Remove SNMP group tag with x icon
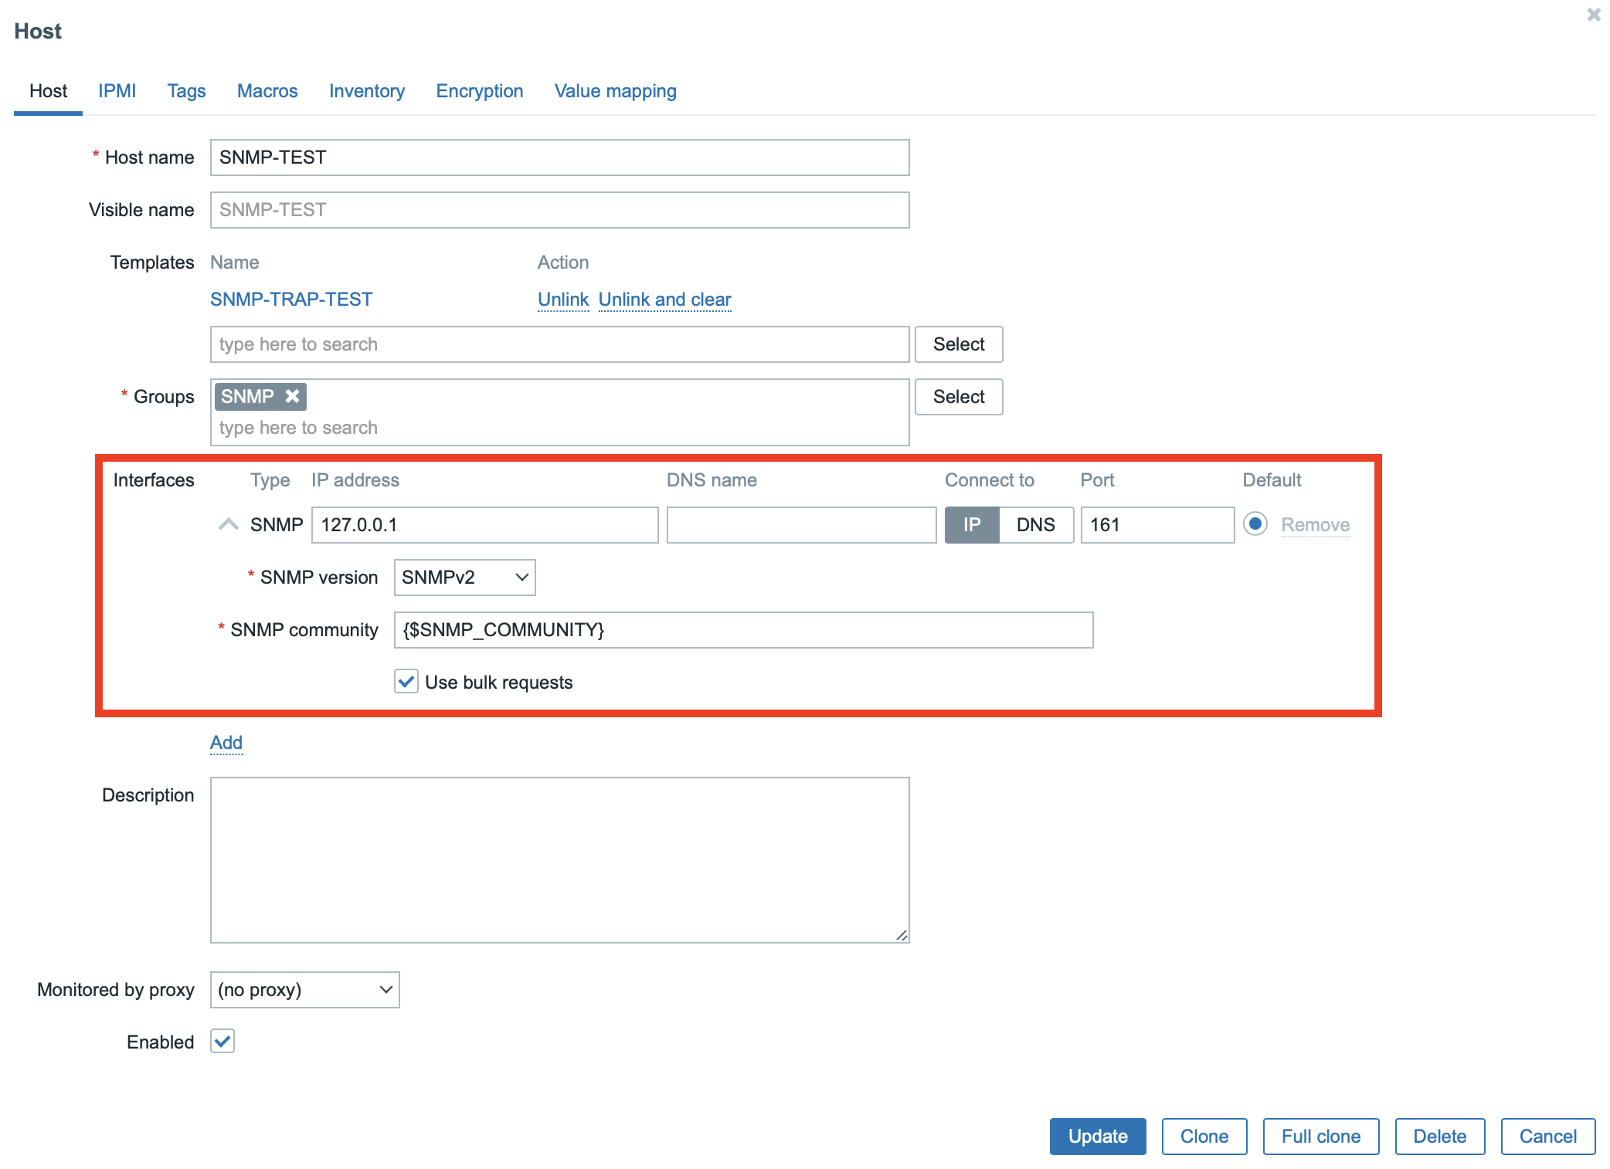This screenshot has height=1169, width=1610. [x=292, y=396]
